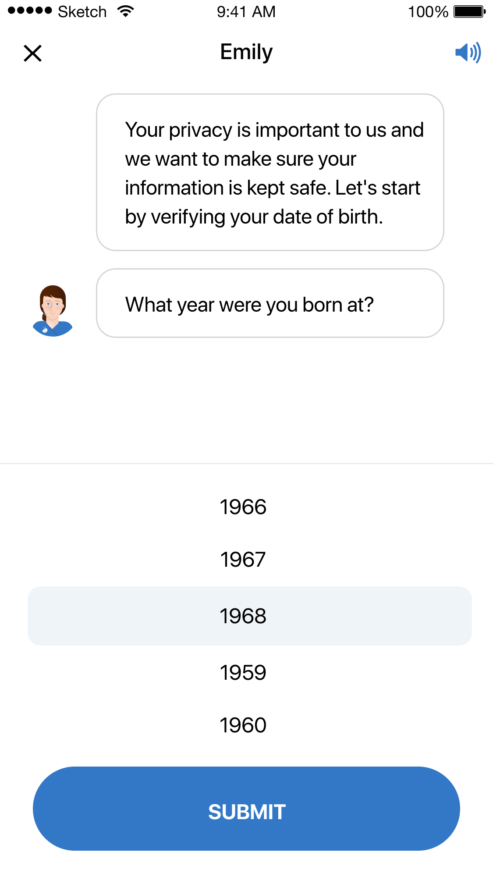Submit the selected birth year
Image resolution: width=493 pixels, height=877 pixels.
pos(246,809)
